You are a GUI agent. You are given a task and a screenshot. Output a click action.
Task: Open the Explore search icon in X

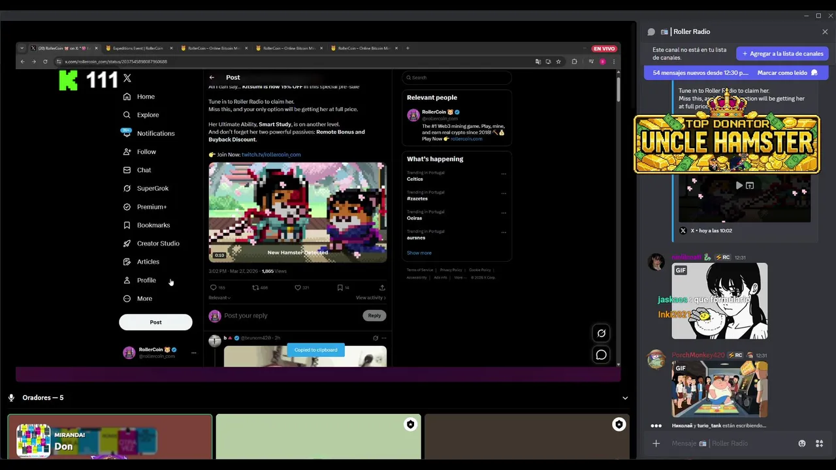[x=127, y=115]
